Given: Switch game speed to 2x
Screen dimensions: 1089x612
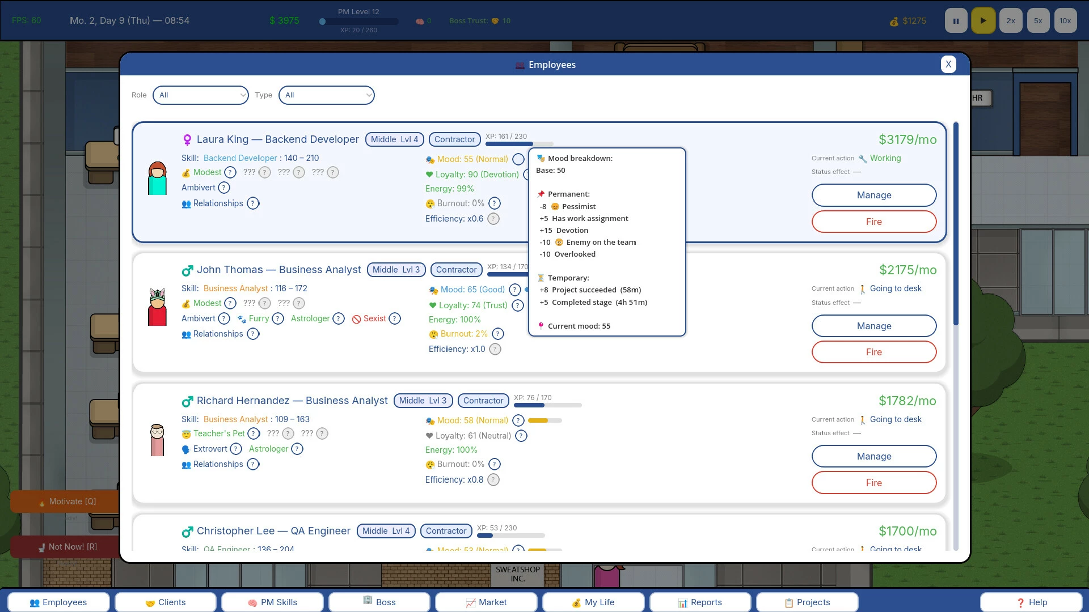Looking at the screenshot, I should point(1011,21).
